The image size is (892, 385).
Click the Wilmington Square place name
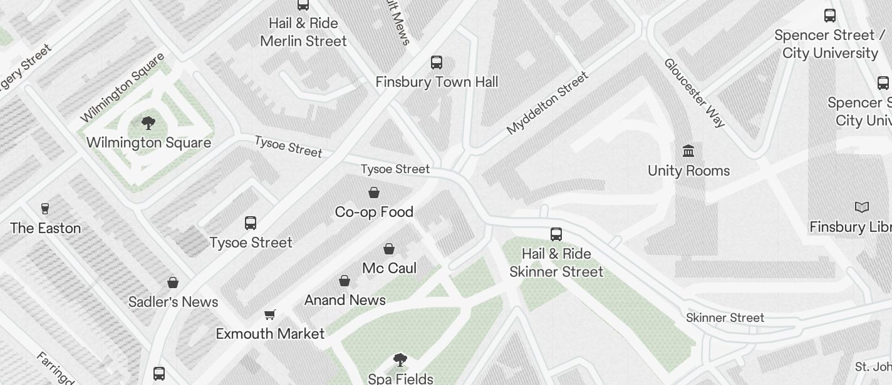(x=148, y=142)
